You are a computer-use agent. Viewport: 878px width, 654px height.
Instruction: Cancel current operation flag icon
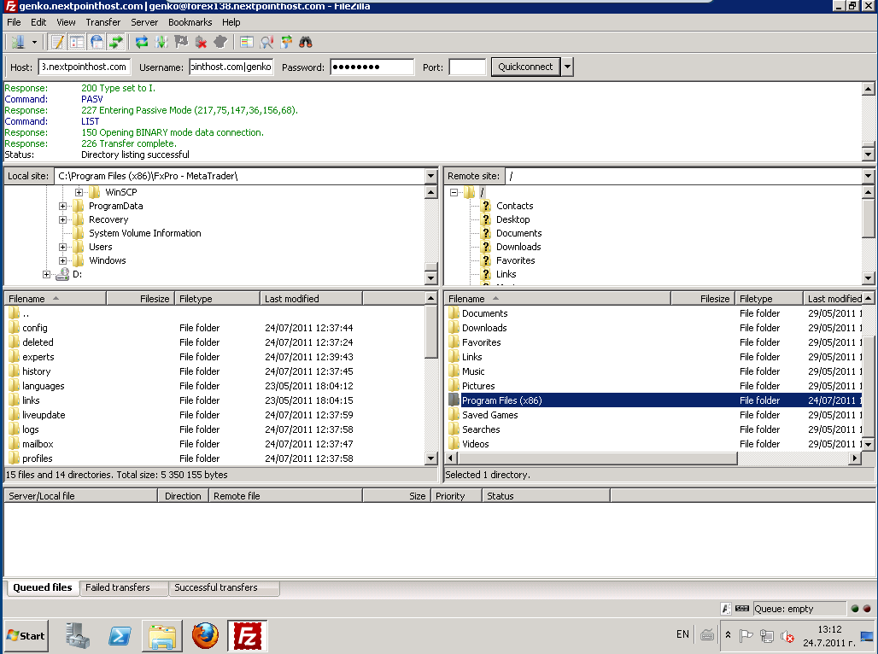[x=181, y=42]
